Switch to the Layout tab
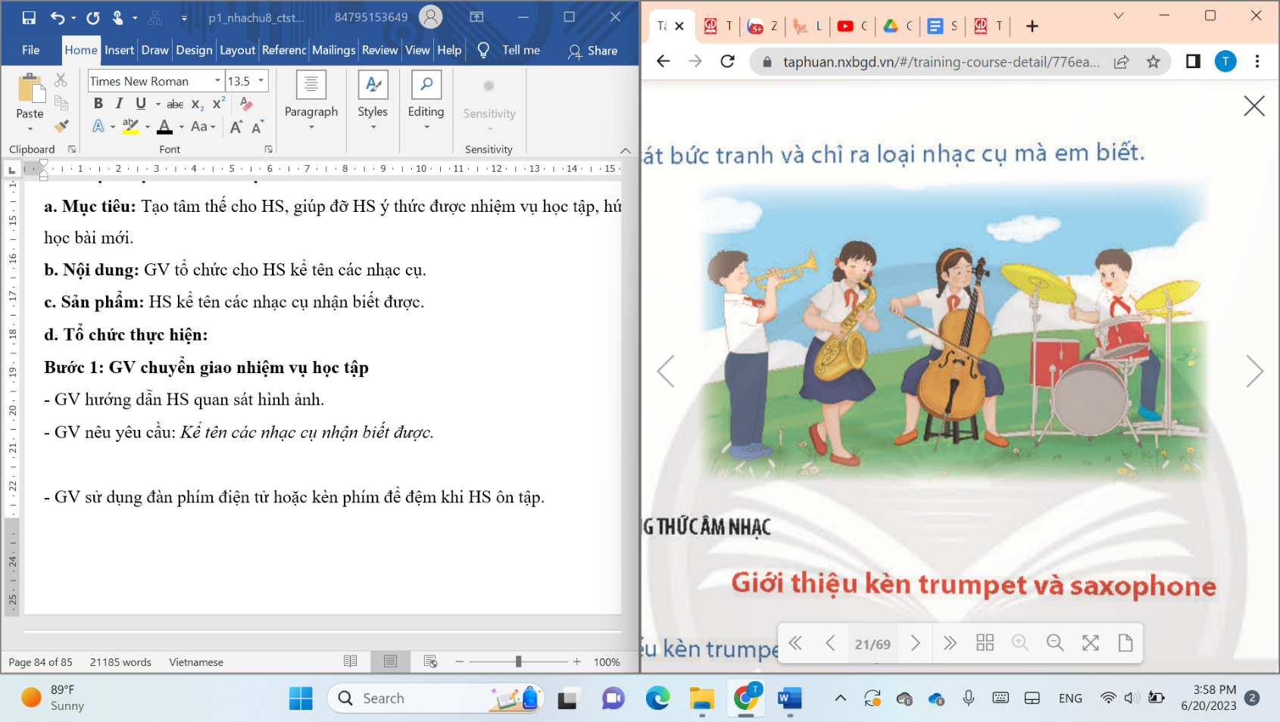This screenshot has width=1280, height=722. click(238, 50)
